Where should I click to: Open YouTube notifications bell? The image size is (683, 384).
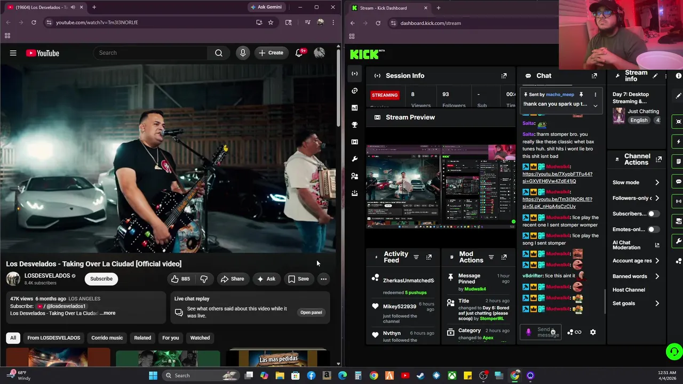pos(299,53)
